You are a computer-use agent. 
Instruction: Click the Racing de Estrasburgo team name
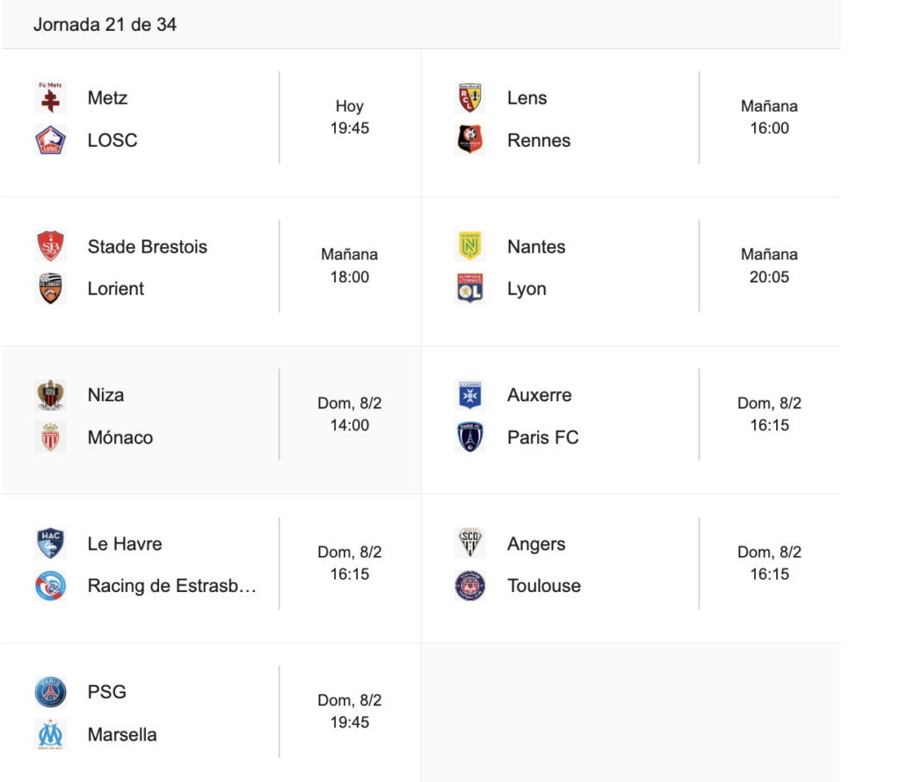click(x=171, y=586)
